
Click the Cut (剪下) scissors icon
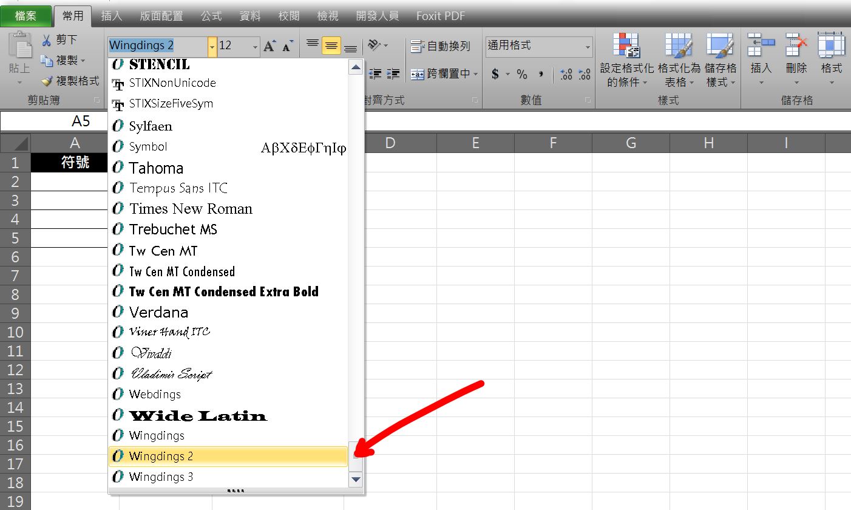[x=46, y=40]
